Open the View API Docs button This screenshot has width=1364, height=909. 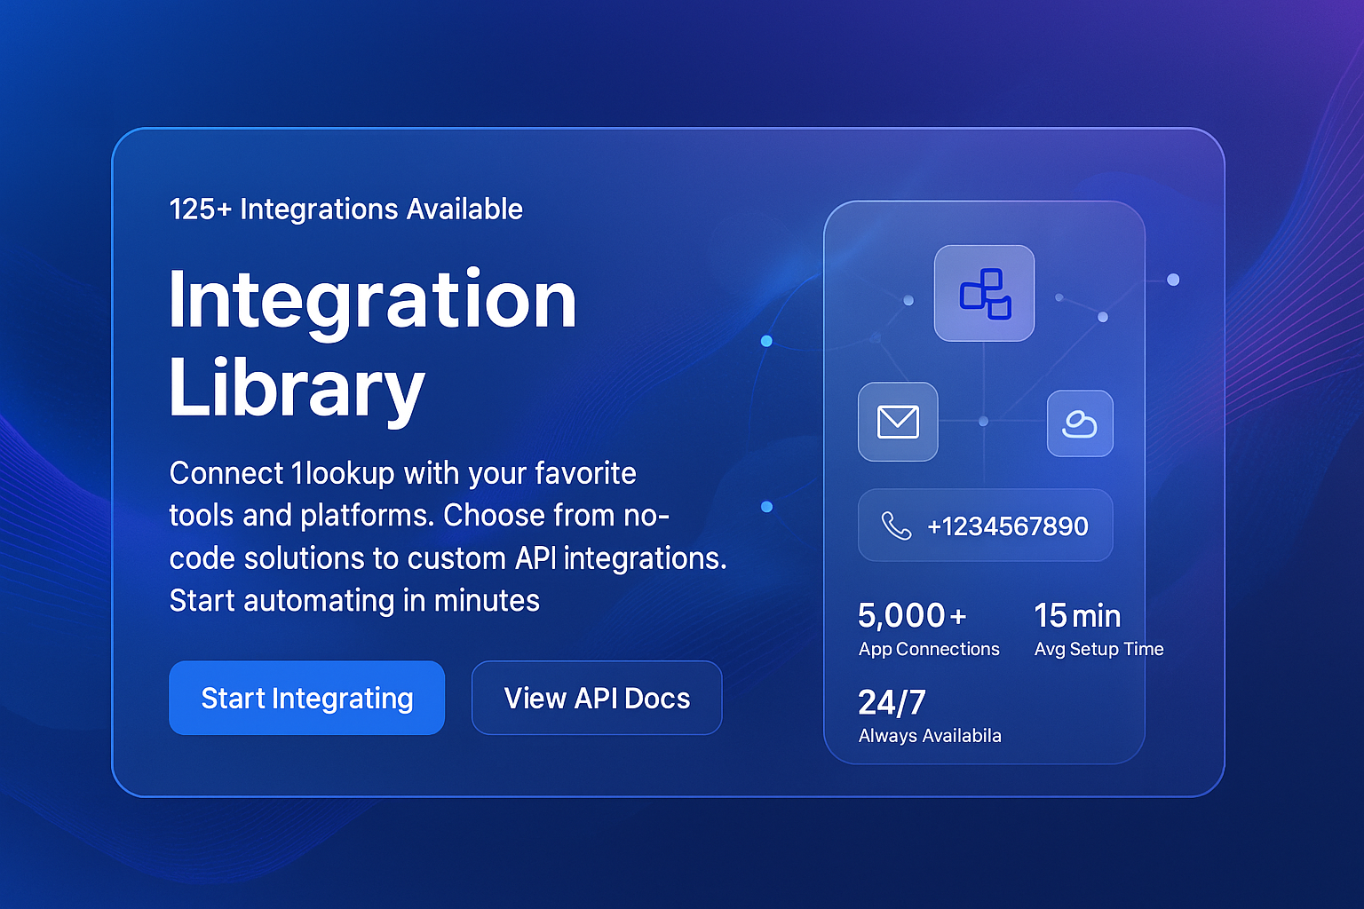(597, 698)
